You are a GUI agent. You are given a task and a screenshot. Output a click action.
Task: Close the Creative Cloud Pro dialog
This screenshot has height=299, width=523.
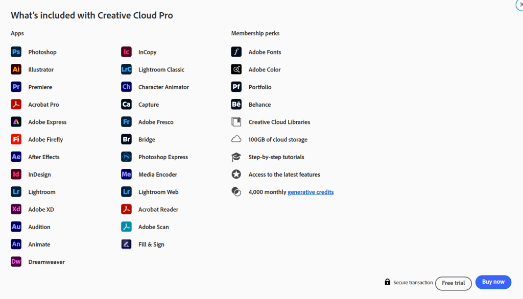[520, 4]
